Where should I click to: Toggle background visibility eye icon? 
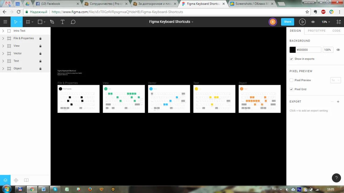click(338, 50)
